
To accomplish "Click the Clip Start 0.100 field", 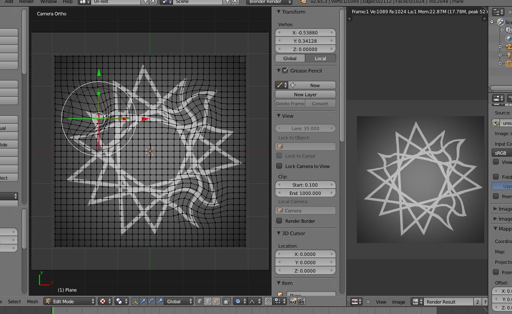I will tap(305, 185).
